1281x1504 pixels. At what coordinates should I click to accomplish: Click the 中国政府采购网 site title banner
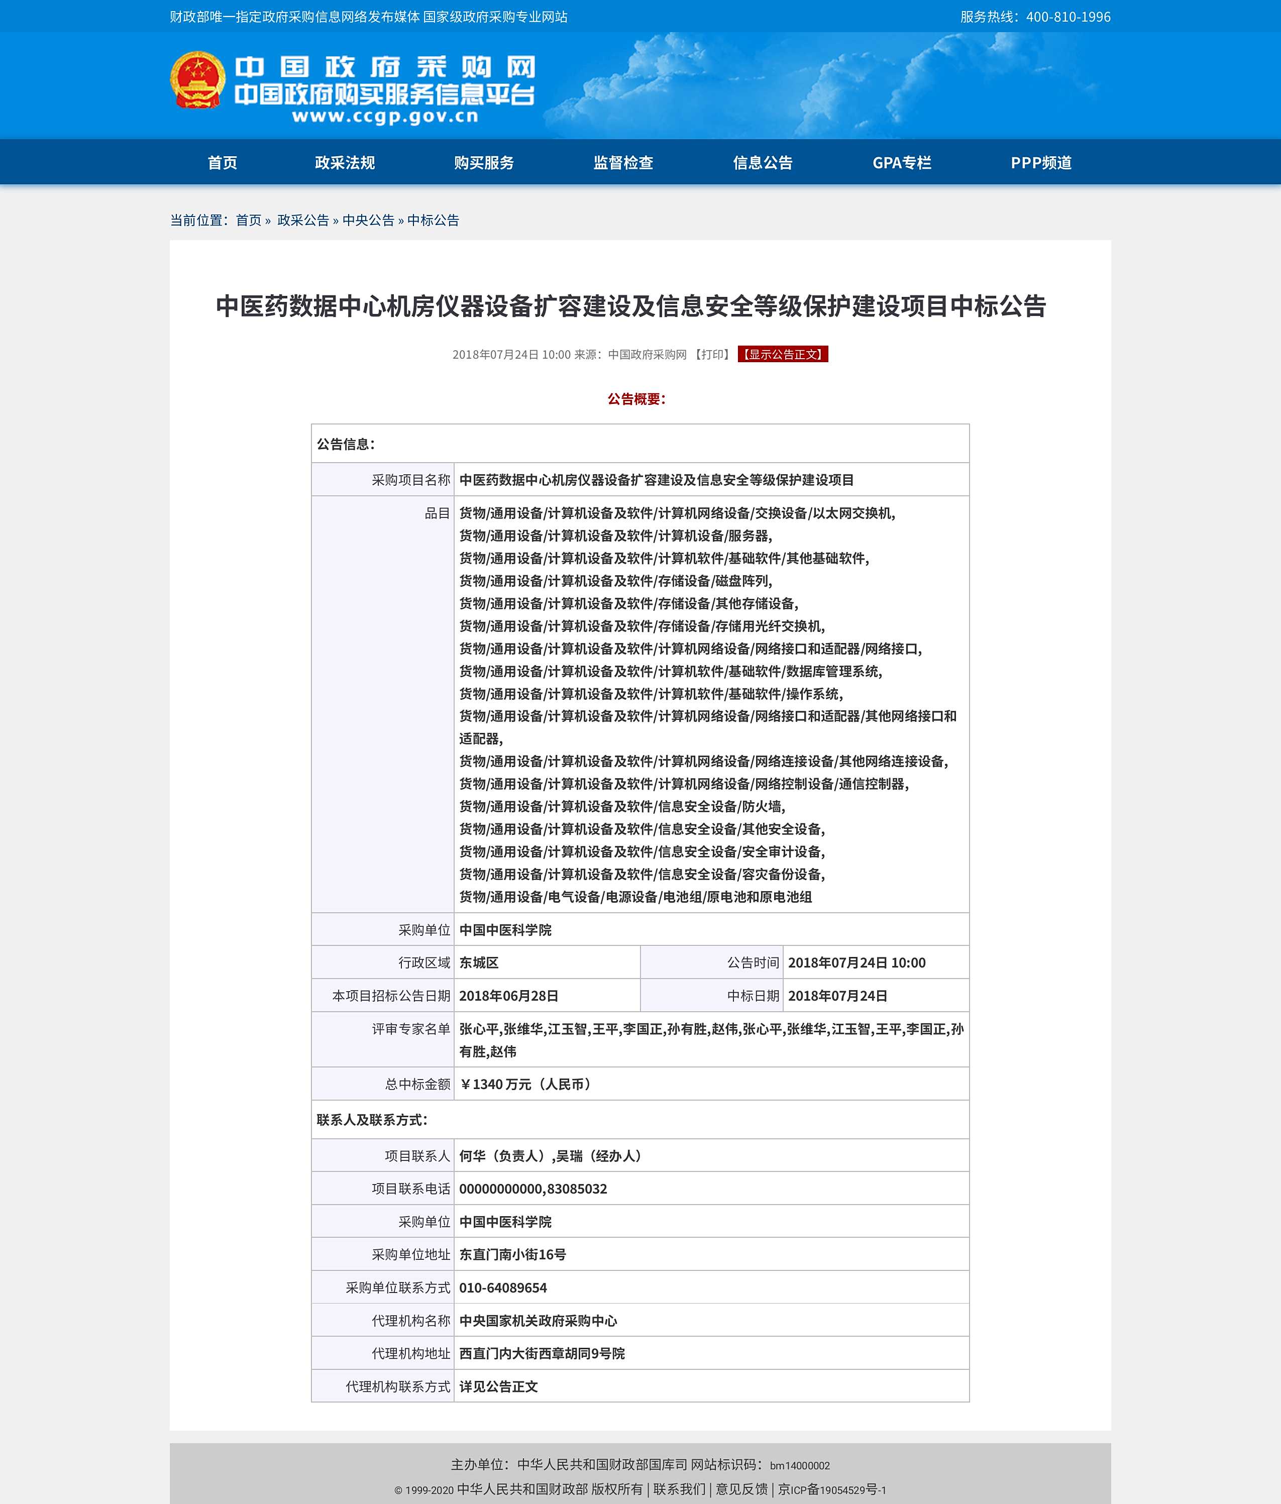(x=385, y=67)
